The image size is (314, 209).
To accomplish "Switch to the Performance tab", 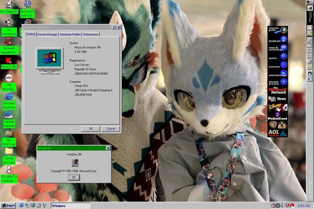I will (x=91, y=34).
